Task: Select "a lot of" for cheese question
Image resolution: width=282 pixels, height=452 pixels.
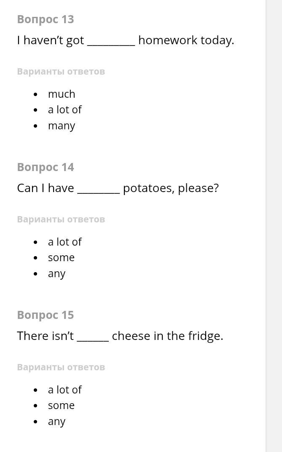Action: (x=64, y=390)
